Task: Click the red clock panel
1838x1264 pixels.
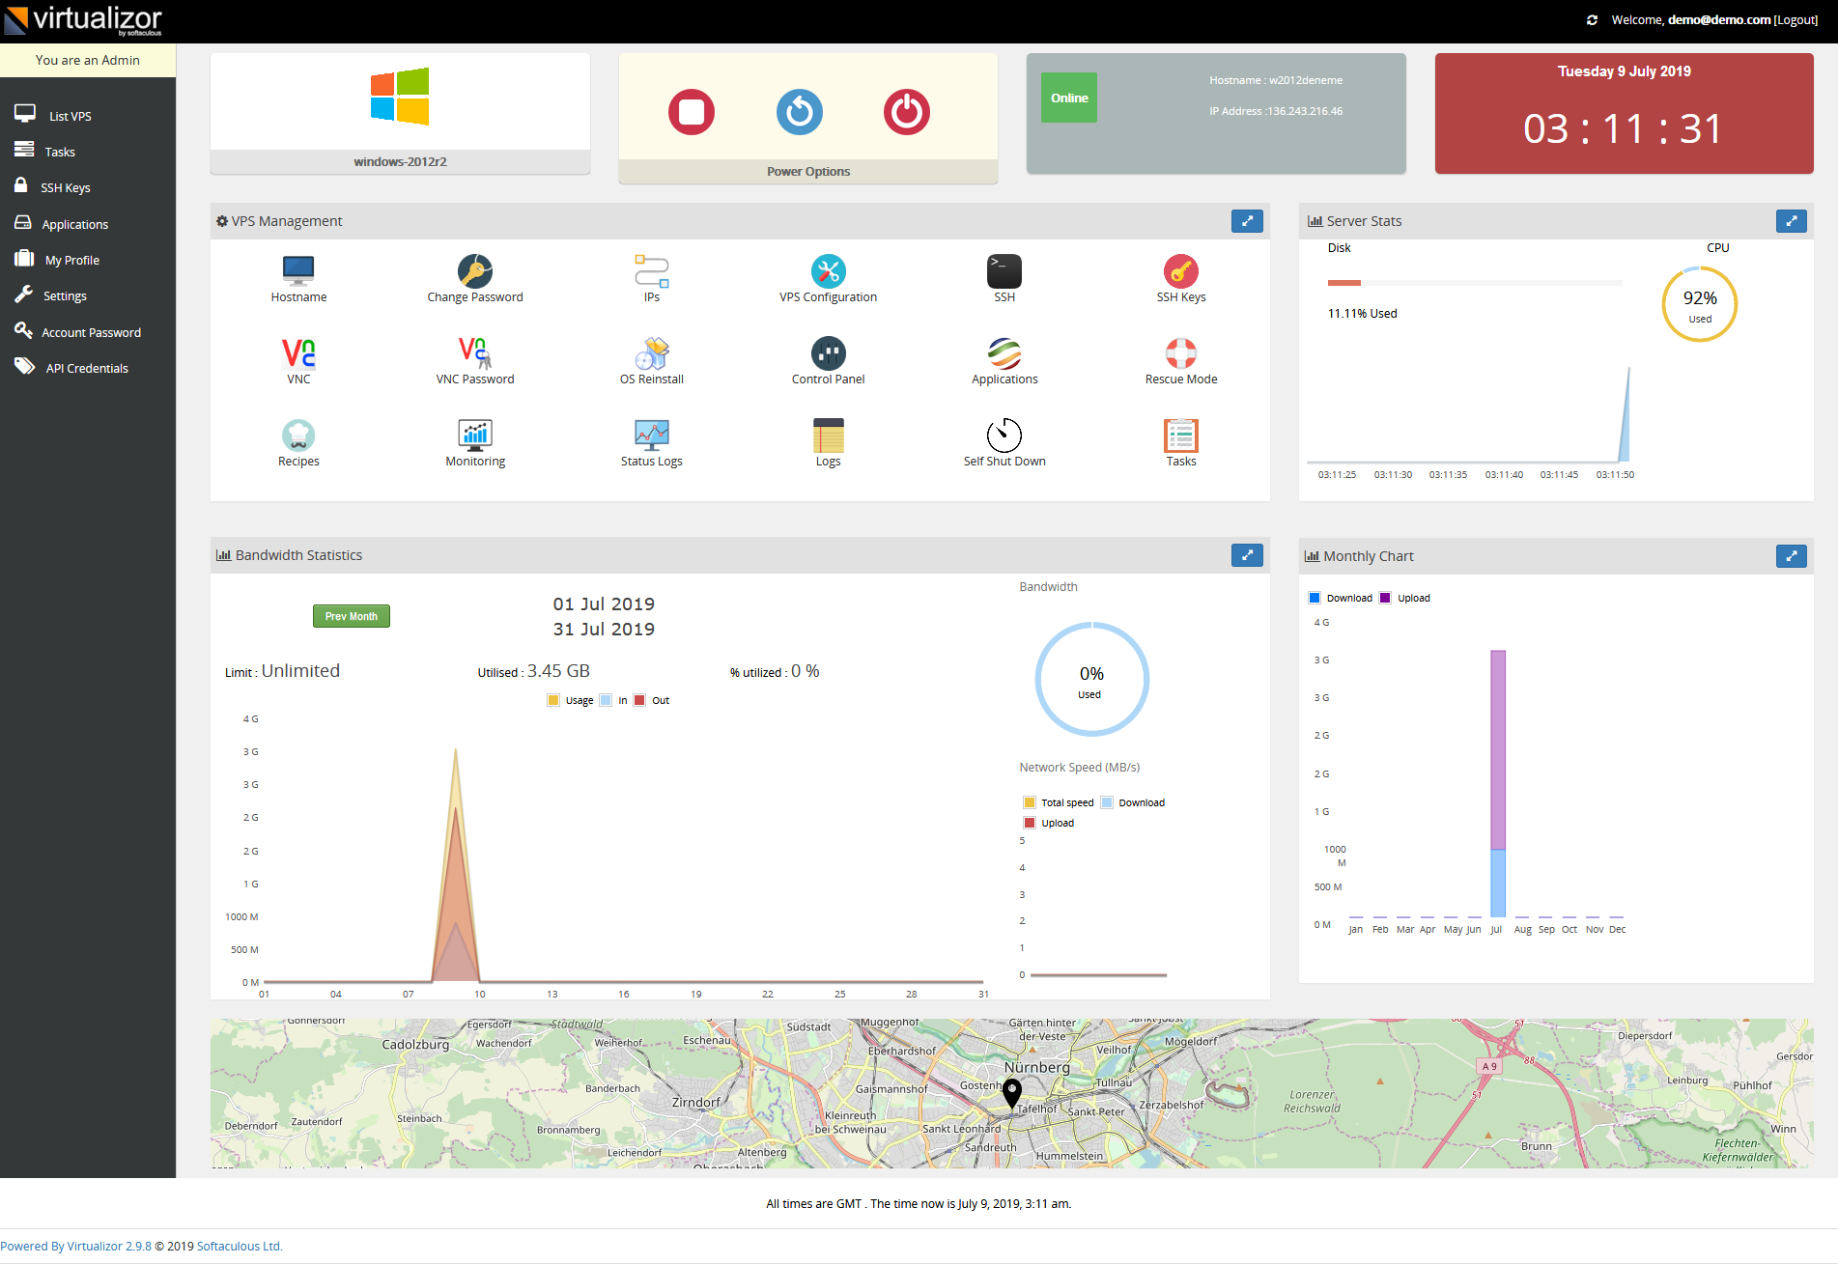Action: (x=1624, y=113)
